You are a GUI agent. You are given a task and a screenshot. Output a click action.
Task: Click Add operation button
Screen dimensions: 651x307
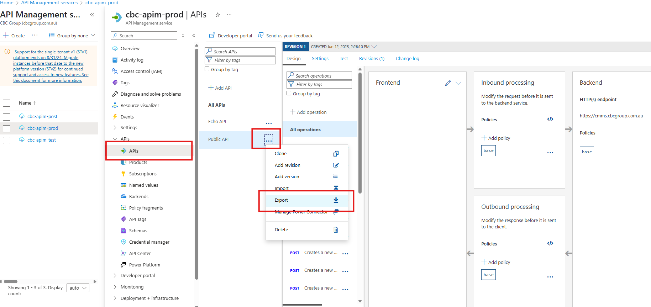coord(308,112)
